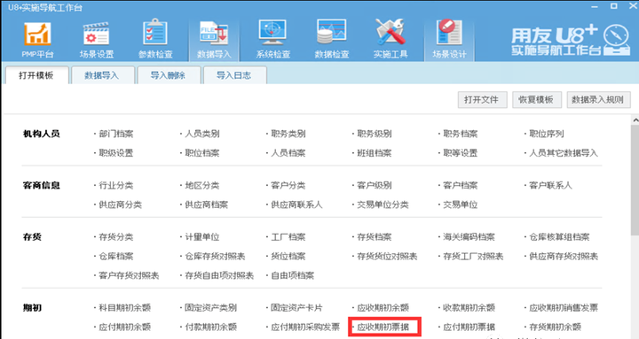639x339 pixels.
Task: Open 系统检查 monitor icon
Action: [272, 40]
